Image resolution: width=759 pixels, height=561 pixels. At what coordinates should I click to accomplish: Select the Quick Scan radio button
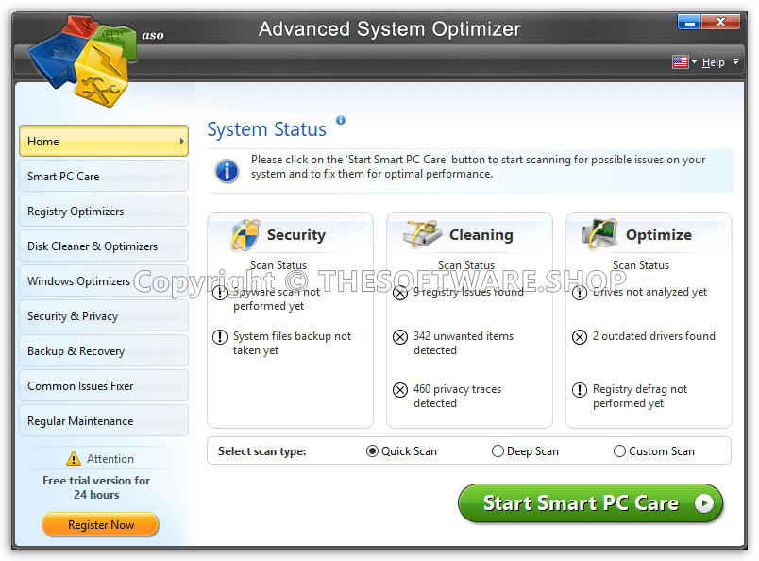tap(372, 451)
